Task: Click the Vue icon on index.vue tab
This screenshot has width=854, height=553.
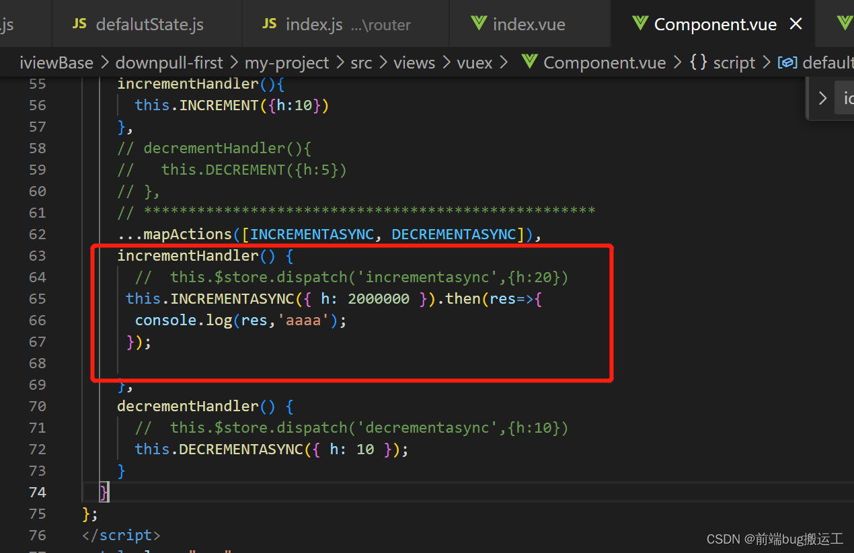Action: point(479,24)
